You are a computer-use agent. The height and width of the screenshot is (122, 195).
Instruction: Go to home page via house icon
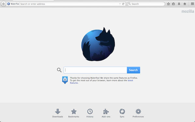pyautogui.click(x=185, y=4)
